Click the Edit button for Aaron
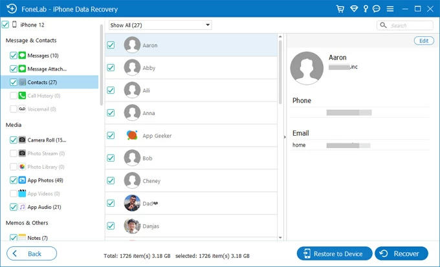The width and height of the screenshot is (440, 267). (x=424, y=41)
